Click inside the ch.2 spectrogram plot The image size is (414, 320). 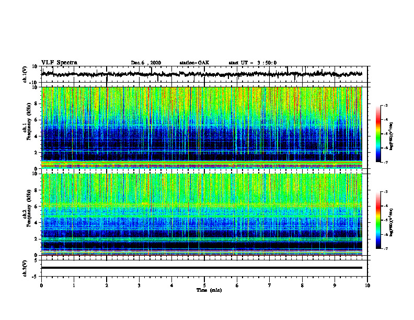(201, 214)
